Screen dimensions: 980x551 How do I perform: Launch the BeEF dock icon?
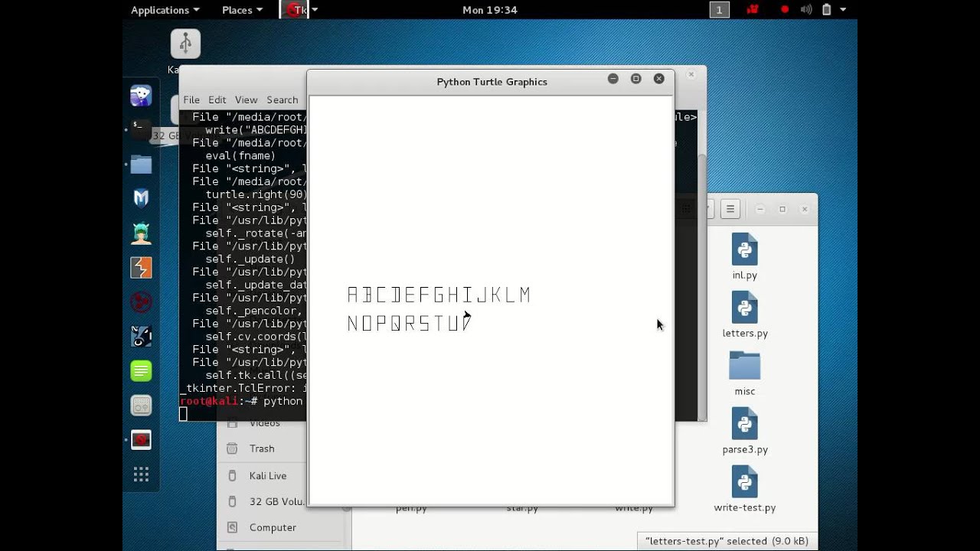pyautogui.click(x=141, y=337)
